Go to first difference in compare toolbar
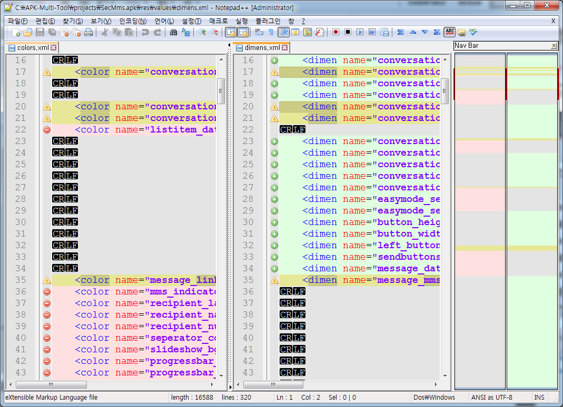Image resolution: width=563 pixels, height=407 pixels. 401,33
